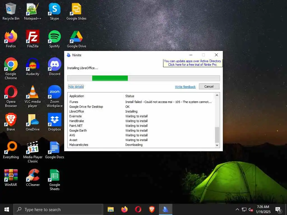Open Opera from the taskbar

click(x=138, y=209)
